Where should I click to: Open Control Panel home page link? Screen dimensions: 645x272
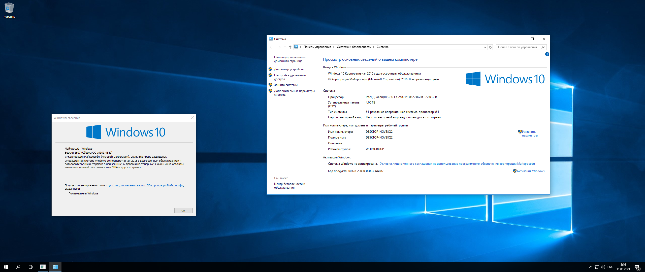[289, 59]
